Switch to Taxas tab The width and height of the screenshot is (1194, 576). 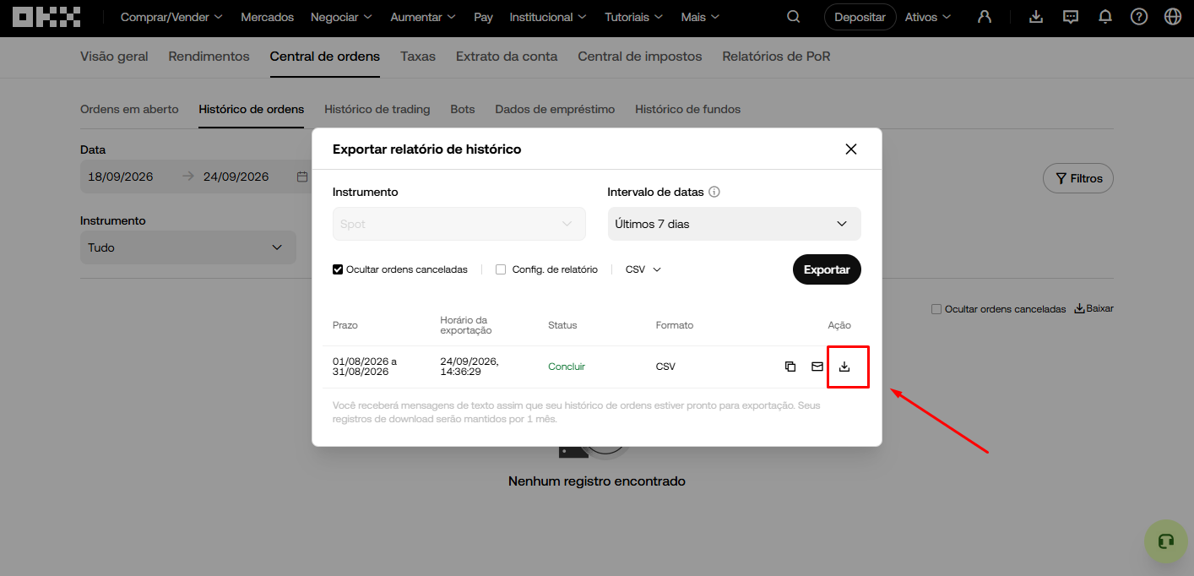[x=418, y=57]
